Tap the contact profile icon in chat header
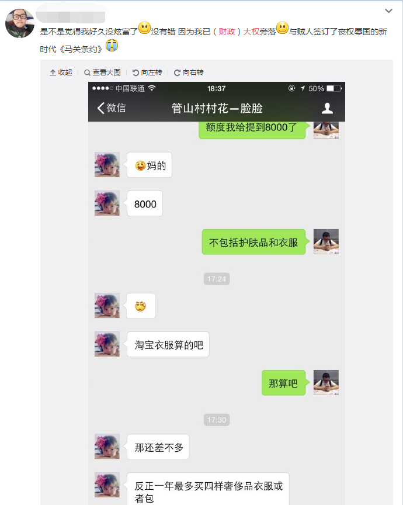This screenshot has width=403, height=505. [x=327, y=108]
